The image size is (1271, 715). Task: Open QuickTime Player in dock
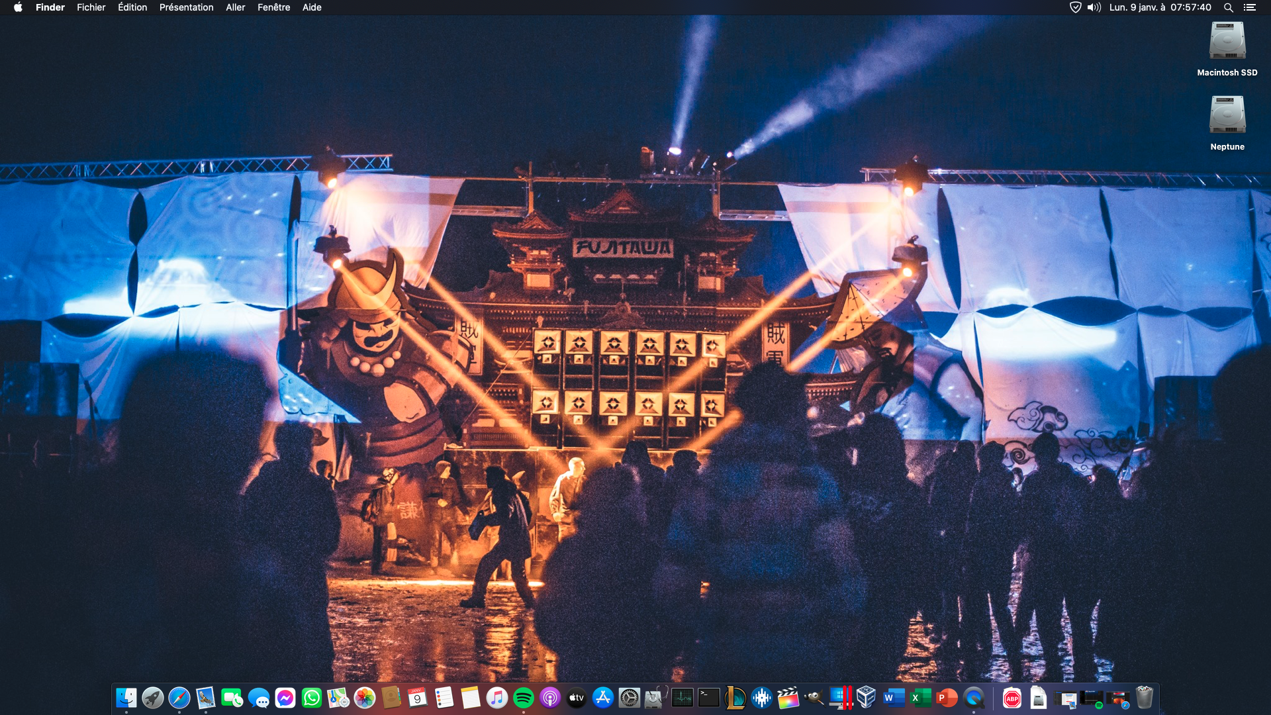point(973,698)
